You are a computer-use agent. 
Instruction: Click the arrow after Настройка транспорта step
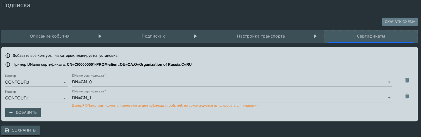click(315, 36)
